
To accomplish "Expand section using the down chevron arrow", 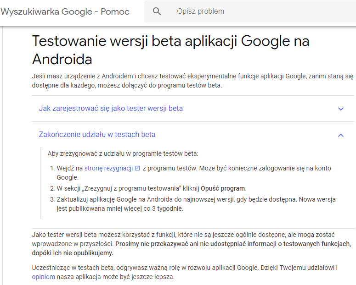I will [341, 109].
